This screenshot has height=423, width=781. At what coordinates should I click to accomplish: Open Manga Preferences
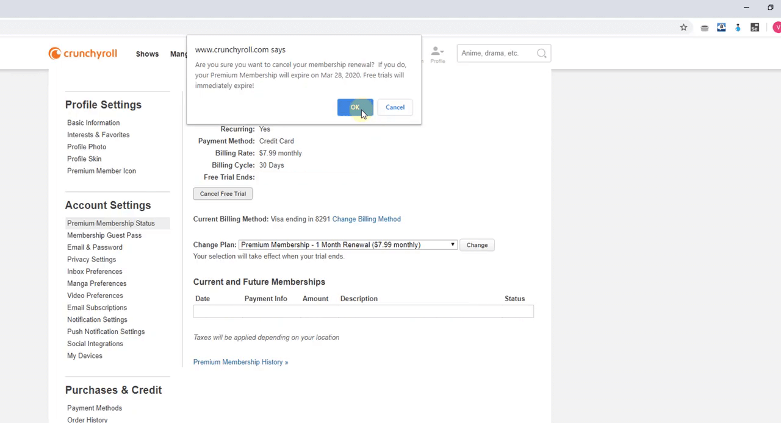[x=97, y=283]
